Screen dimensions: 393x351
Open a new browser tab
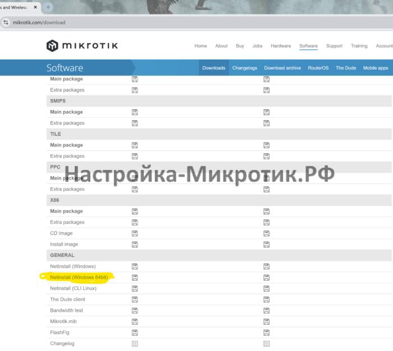pos(48,7)
